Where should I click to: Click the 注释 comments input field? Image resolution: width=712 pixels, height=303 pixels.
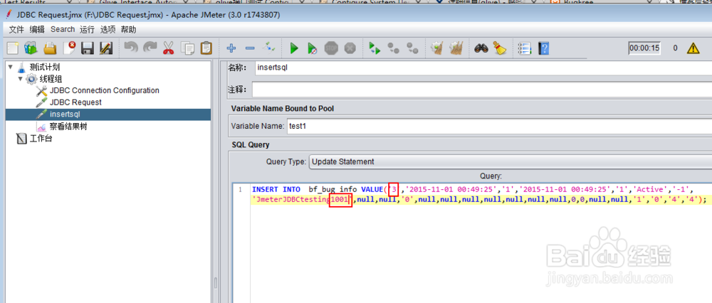click(x=482, y=90)
